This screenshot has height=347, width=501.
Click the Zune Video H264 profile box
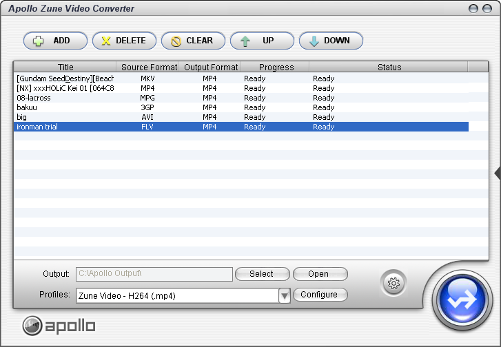tap(176, 296)
